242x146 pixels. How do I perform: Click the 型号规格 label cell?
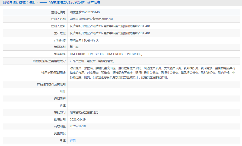[35, 54]
